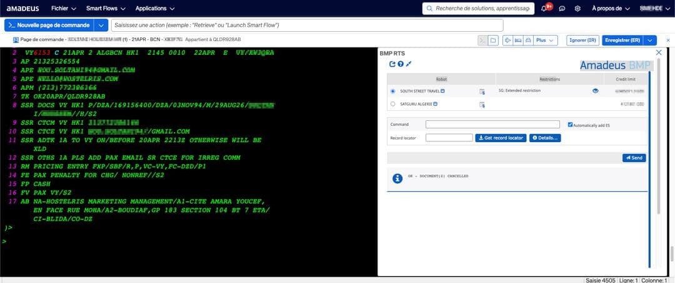Expand the Nouvelle page de commande arrow
Viewport: 675px width, 283px height.
pyautogui.click(x=101, y=26)
